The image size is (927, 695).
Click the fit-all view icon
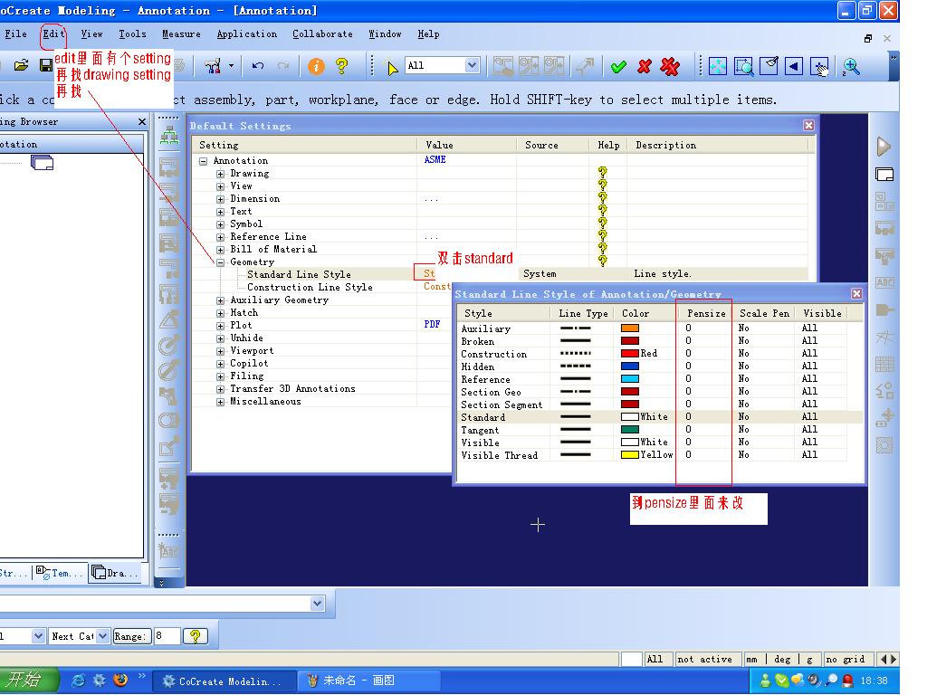[x=717, y=66]
